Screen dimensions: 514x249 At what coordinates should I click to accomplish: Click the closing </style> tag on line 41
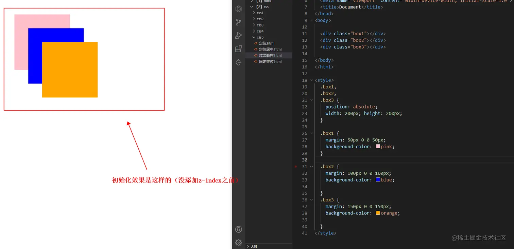click(326, 233)
